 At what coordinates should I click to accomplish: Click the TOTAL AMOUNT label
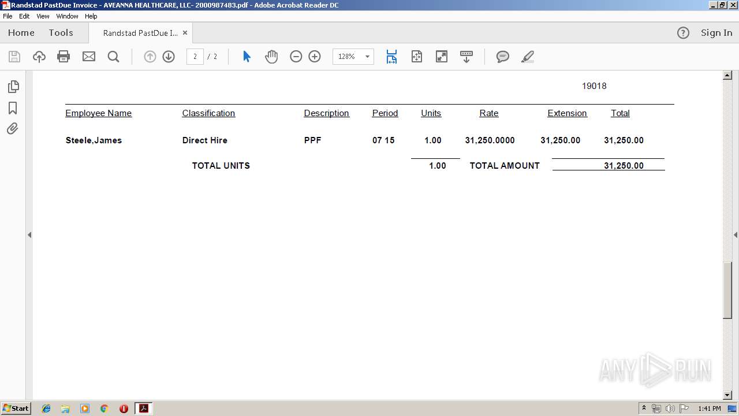505,166
